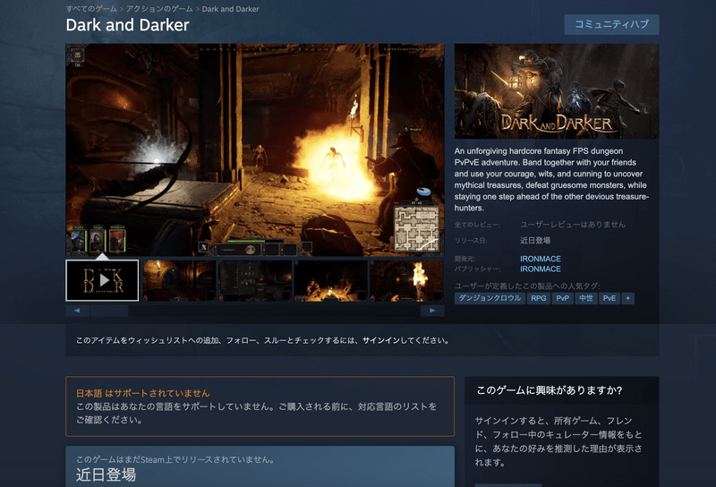
Task: Click the ユーザーレビューはありません review text
Action: pos(573,225)
